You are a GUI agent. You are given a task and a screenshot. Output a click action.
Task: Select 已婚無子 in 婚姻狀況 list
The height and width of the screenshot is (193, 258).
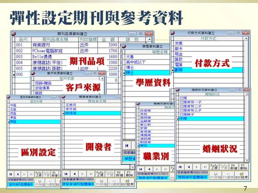tap(211, 115)
